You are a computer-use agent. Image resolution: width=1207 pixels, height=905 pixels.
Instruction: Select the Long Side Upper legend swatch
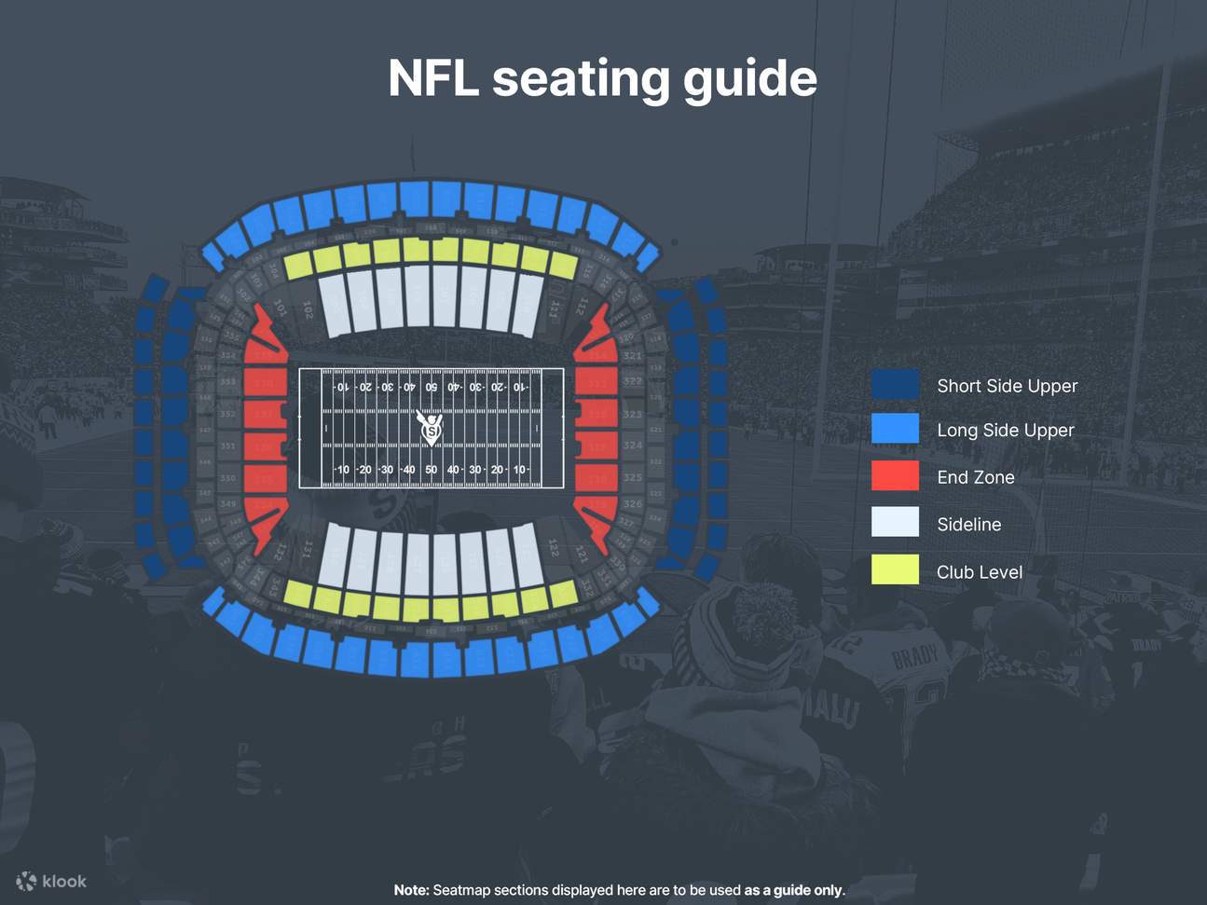pos(895,429)
